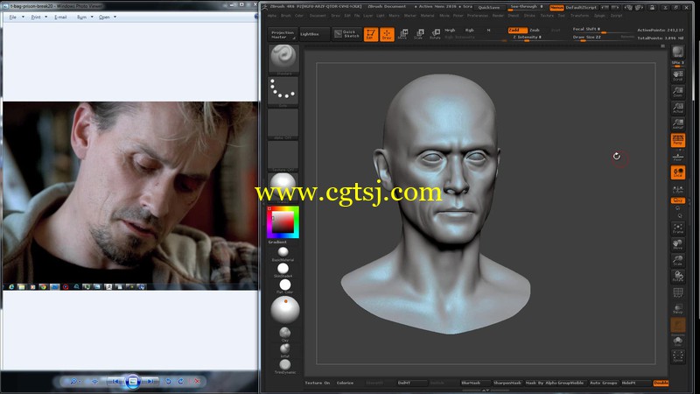Open the Open dropdown in Photo Viewer

107,17
